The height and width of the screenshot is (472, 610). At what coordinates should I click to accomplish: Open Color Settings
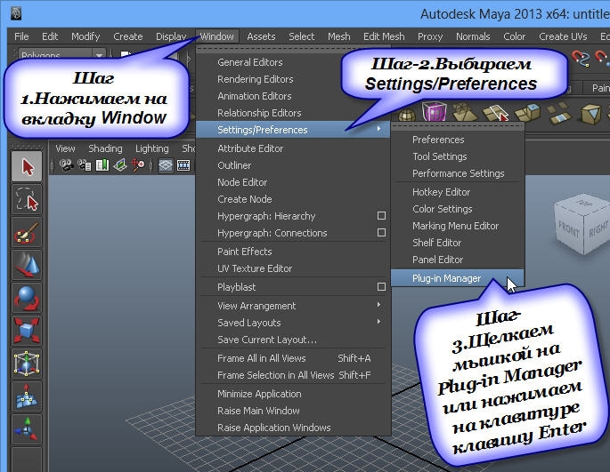443,209
